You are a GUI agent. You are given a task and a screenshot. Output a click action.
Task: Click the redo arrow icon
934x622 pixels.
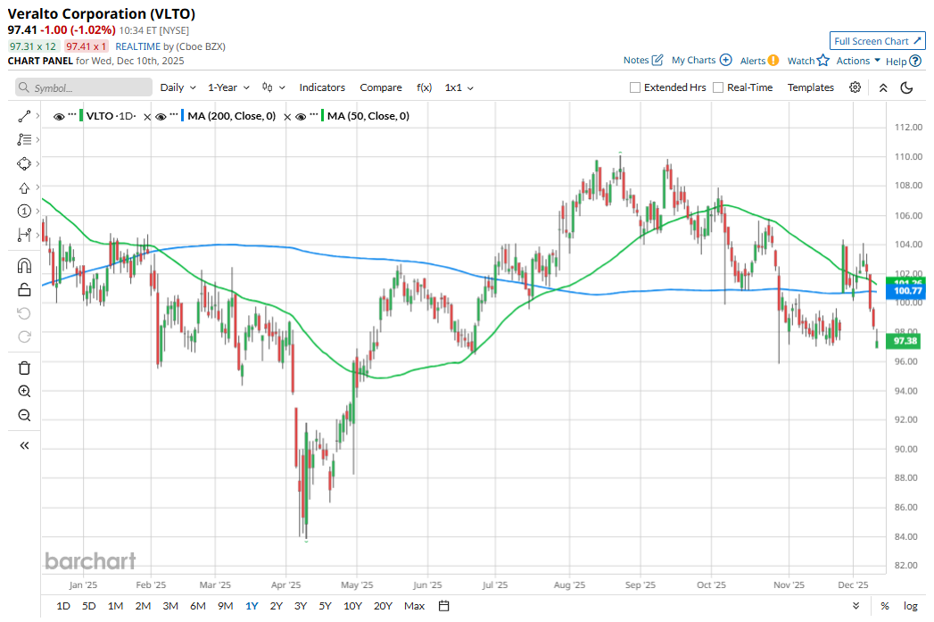[24, 337]
